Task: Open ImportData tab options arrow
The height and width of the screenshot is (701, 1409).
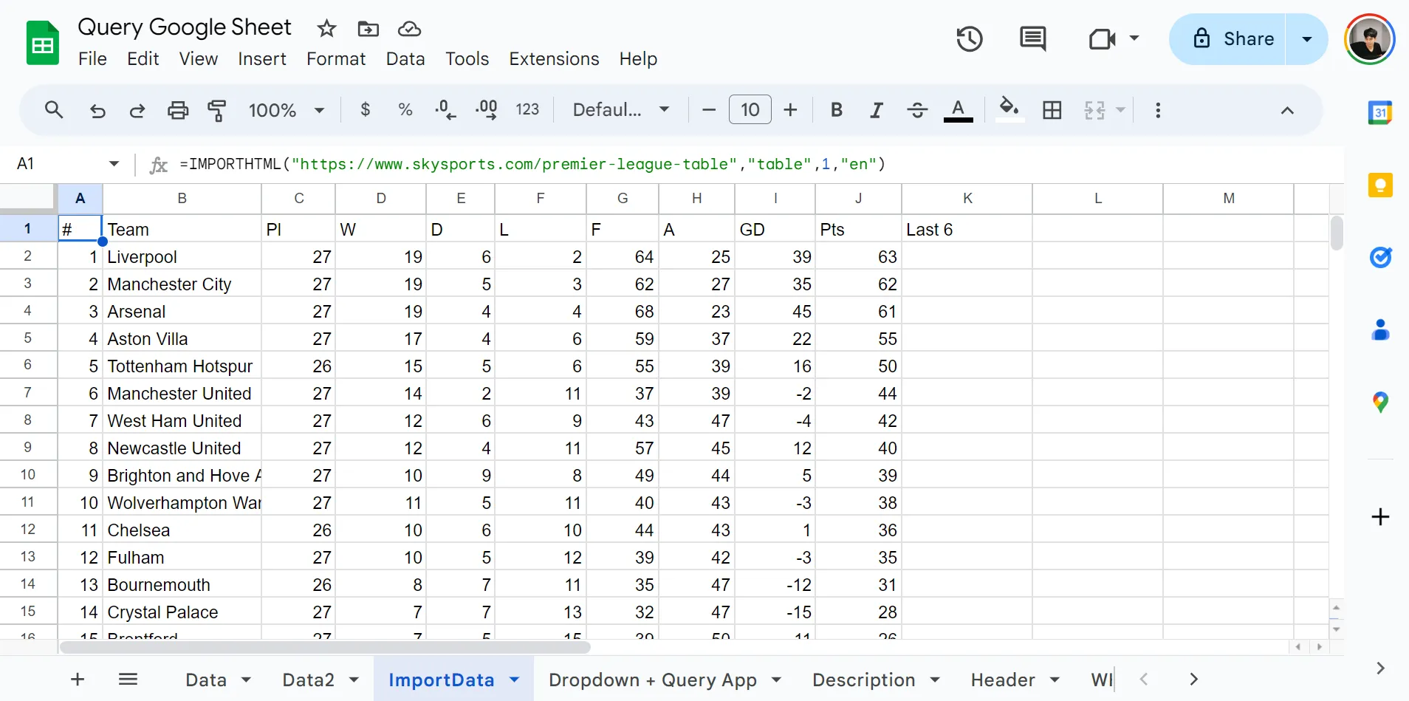Action: point(514,680)
